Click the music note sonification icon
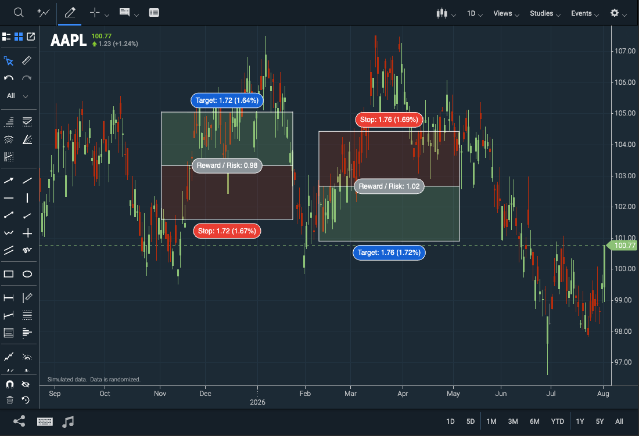 point(68,421)
